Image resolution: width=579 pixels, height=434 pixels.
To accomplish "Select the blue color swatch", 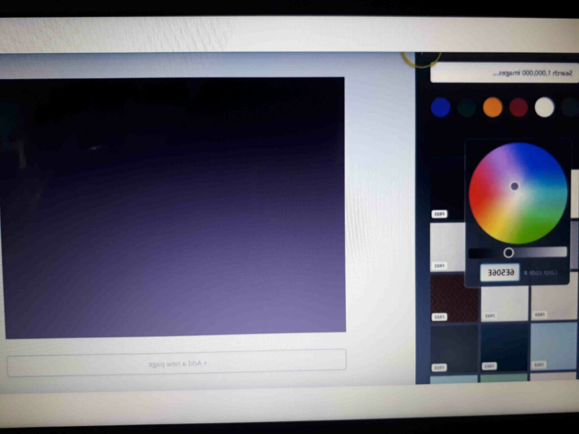I will click(440, 107).
